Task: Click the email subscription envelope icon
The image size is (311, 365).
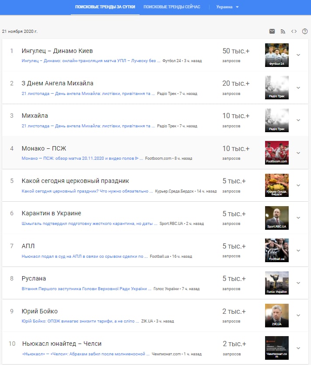Action: 272,32
